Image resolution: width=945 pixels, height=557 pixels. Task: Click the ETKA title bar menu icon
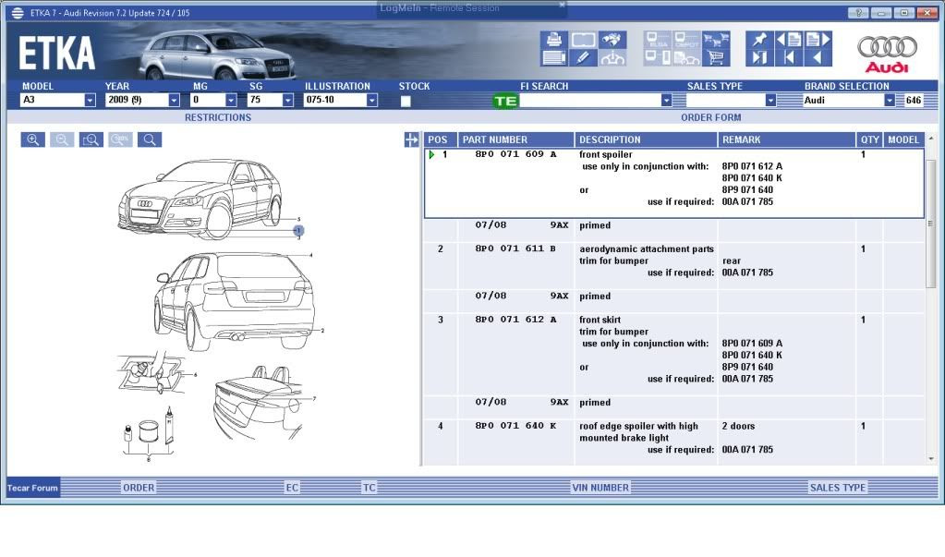tap(17, 12)
